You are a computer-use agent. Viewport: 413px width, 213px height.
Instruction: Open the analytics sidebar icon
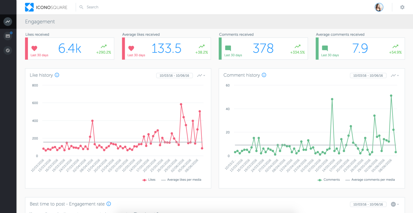click(x=8, y=22)
